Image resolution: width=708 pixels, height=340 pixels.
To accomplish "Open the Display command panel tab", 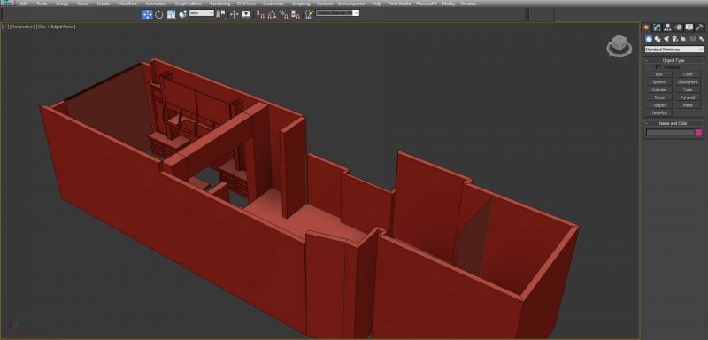I will (689, 27).
